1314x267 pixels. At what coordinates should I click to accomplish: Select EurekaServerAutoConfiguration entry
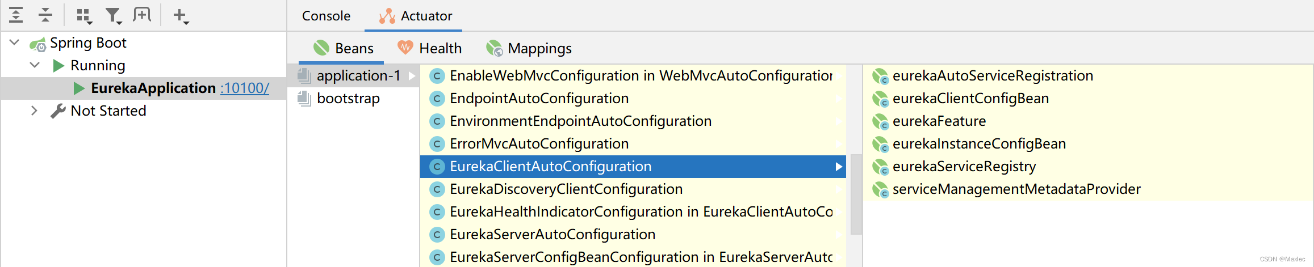[633, 235]
